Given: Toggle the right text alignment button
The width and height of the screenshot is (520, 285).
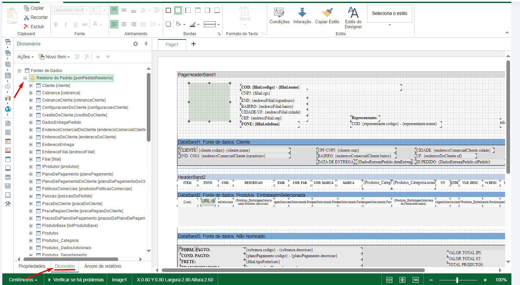Looking at the screenshot, I should coord(134,24).
